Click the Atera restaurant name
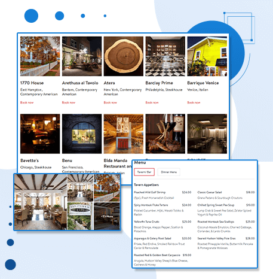This screenshot has height=279, width=273. pos(109,83)
